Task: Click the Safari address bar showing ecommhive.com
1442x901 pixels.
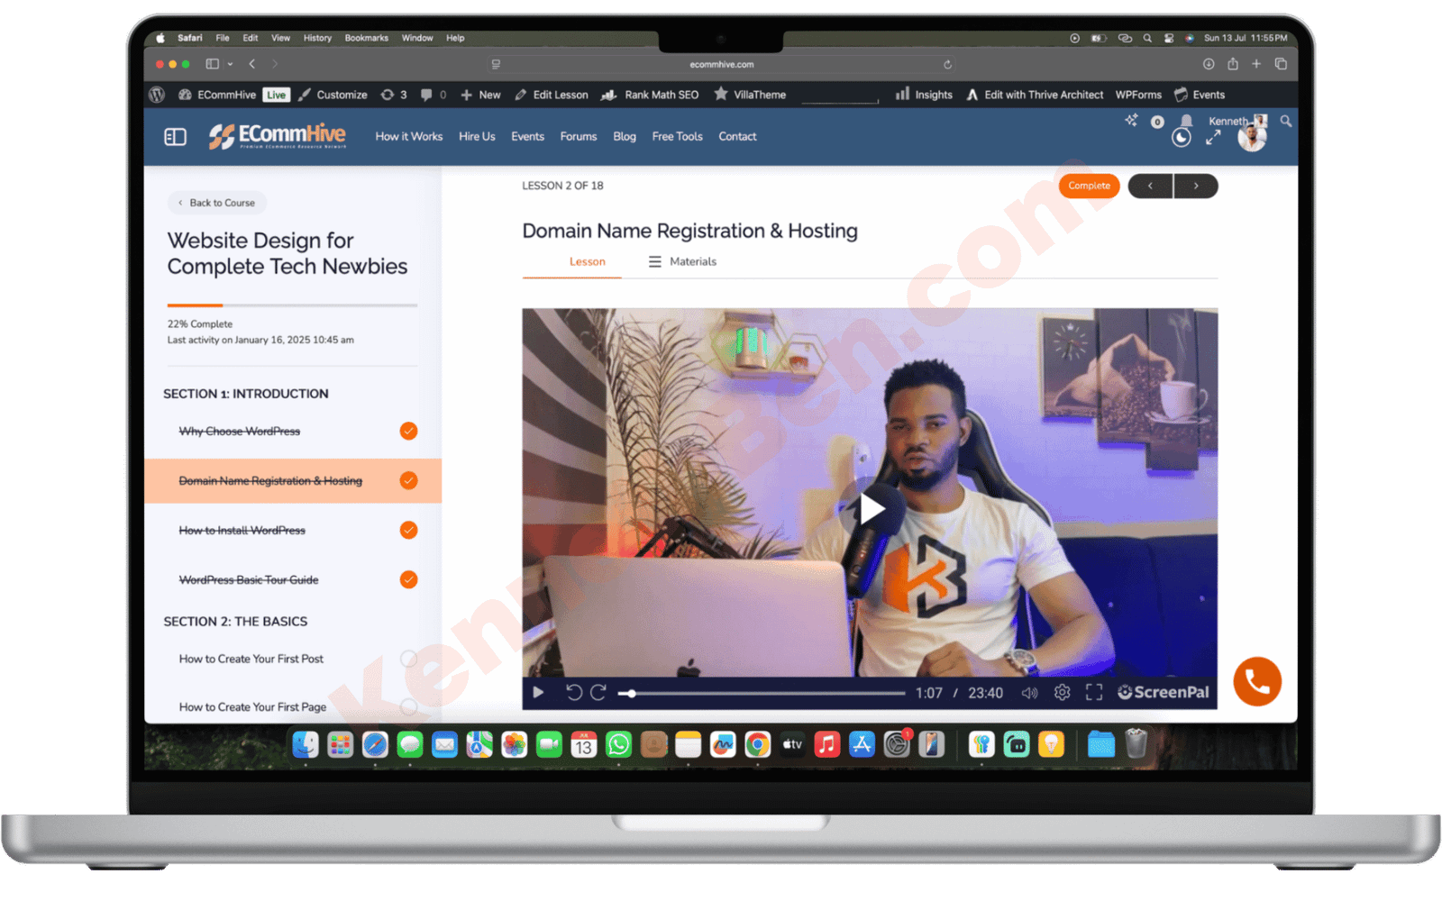Action: [721, 64]
